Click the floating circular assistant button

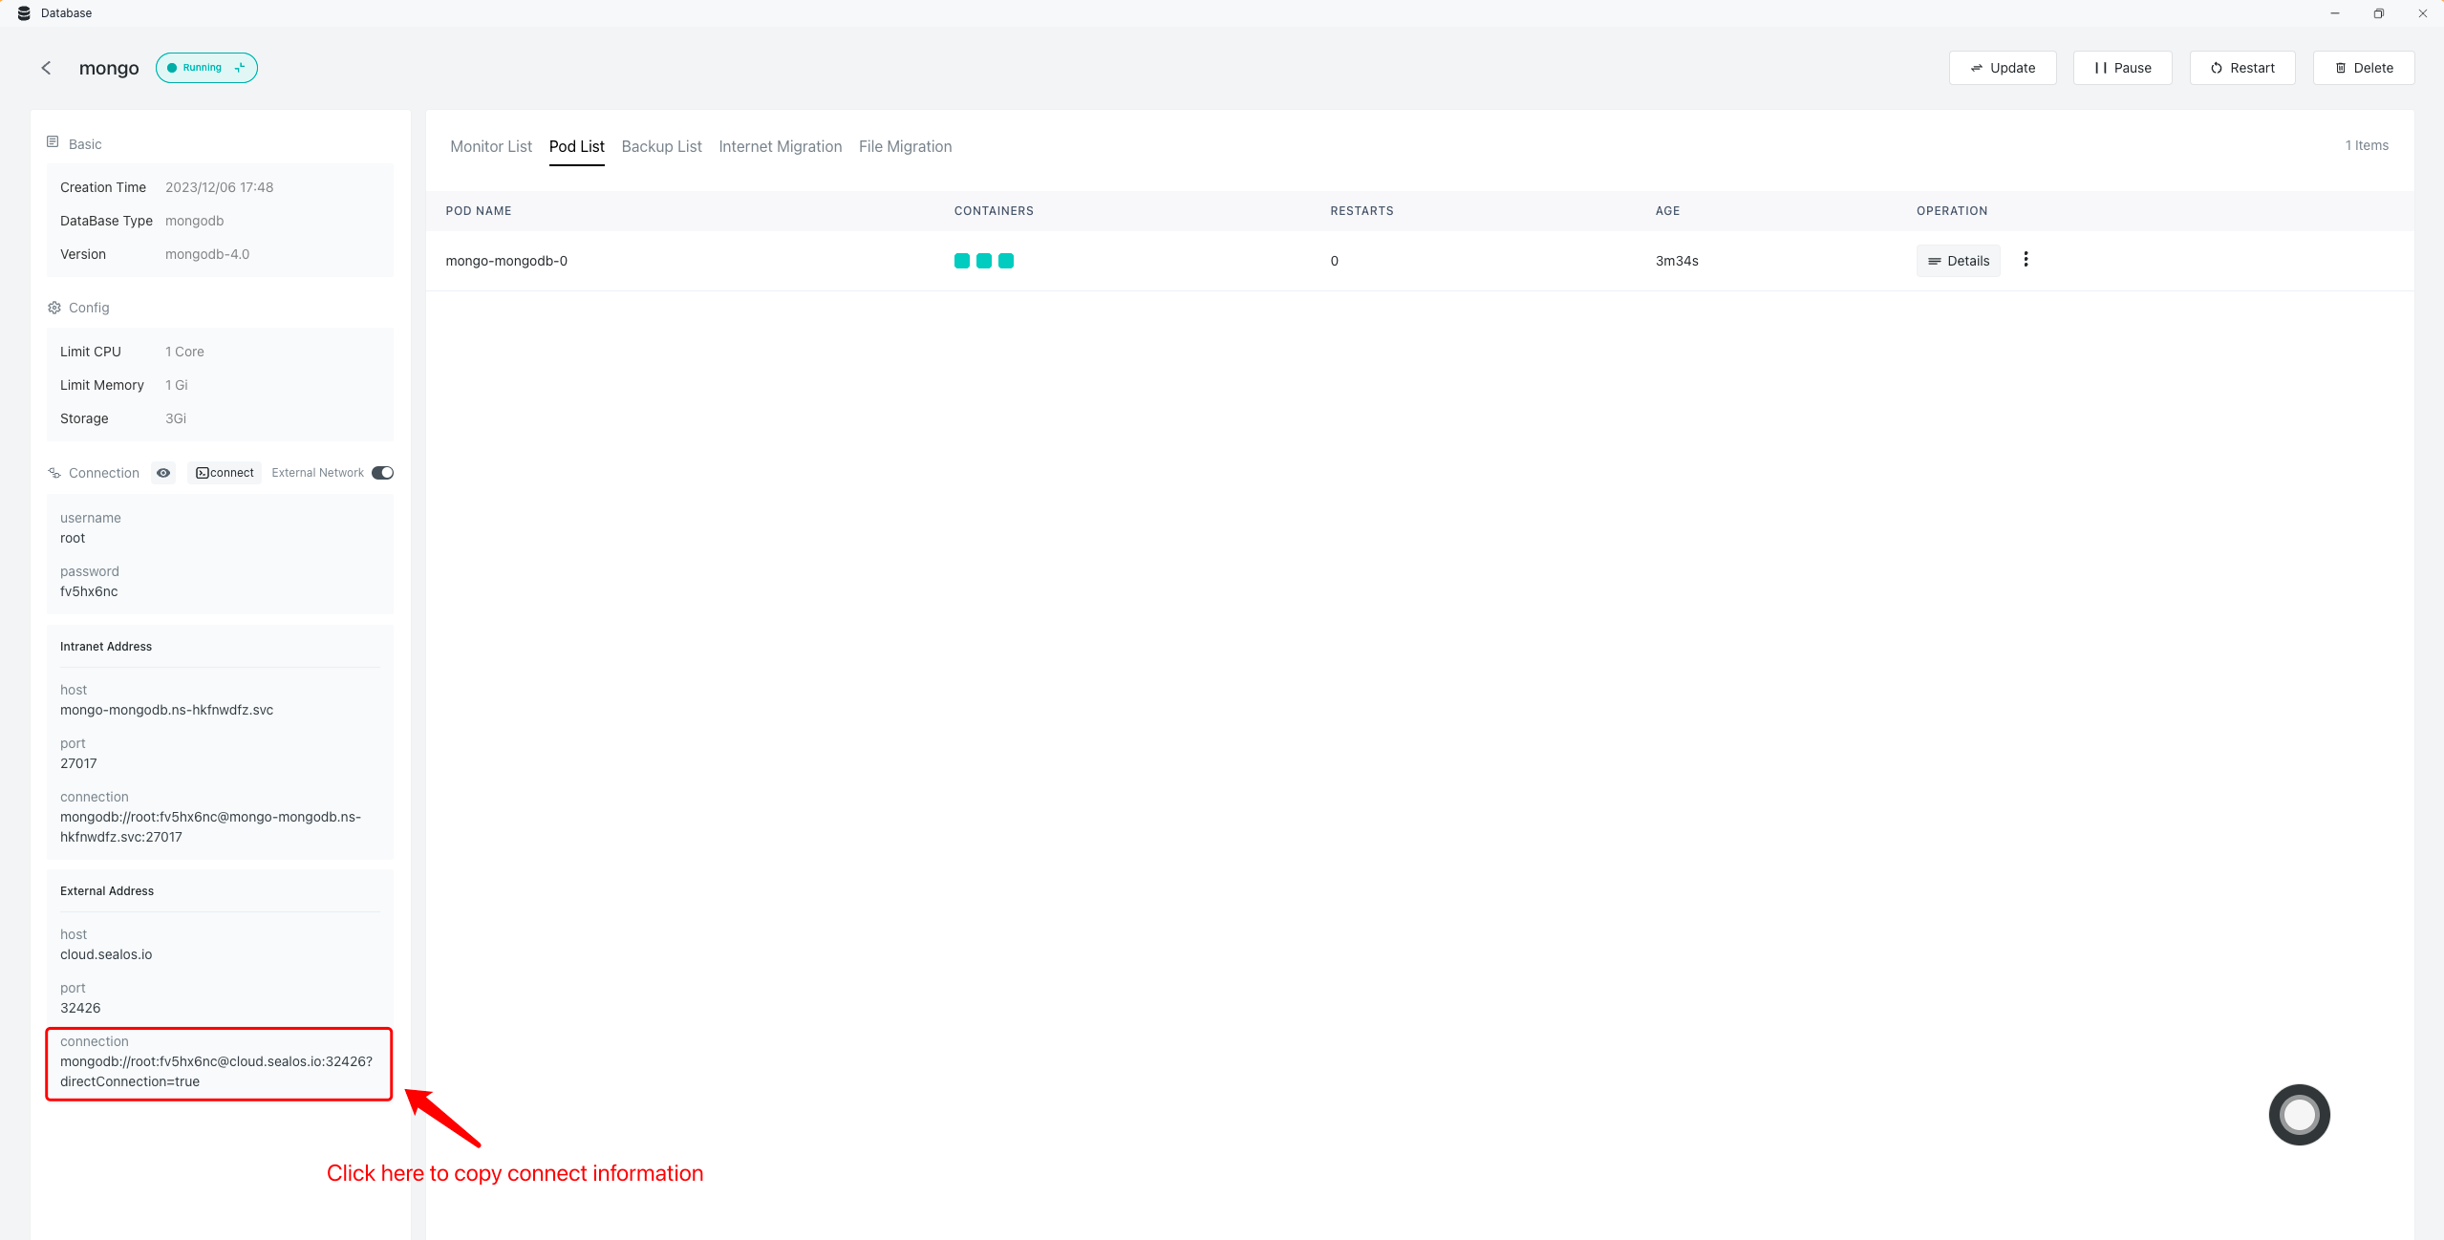pyautogui.click(x=2299, y=1114)
